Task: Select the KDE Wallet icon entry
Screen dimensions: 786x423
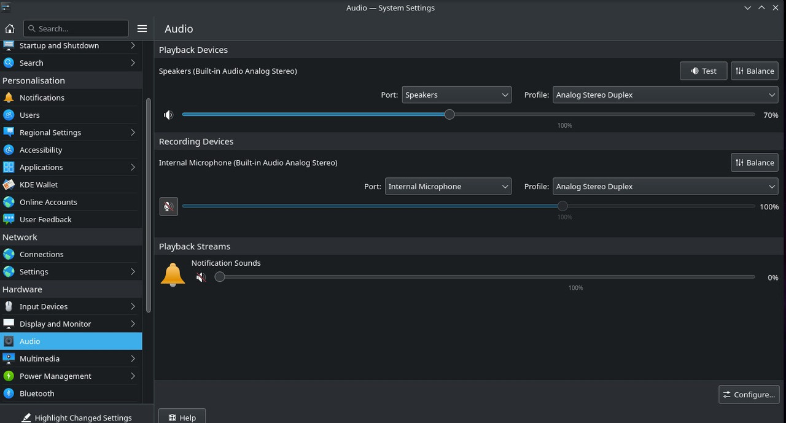Action: [x=9, y=185]
